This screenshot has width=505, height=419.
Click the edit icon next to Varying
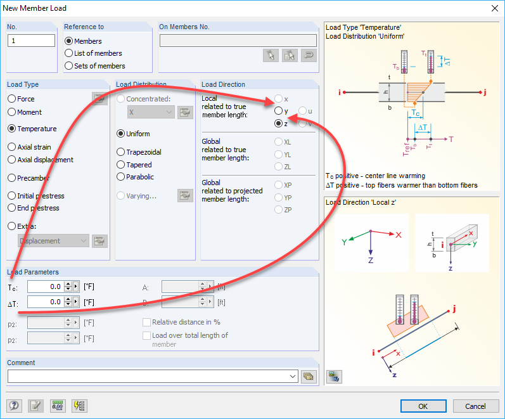coord(185,196)
